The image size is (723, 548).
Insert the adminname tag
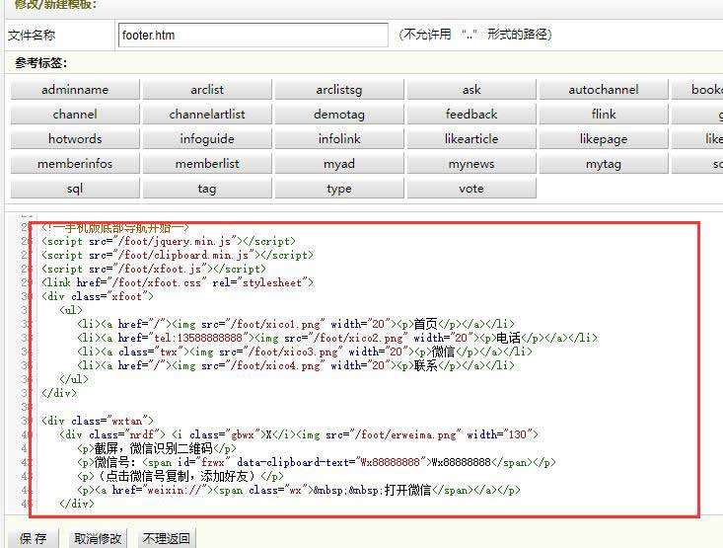point(75,90)
